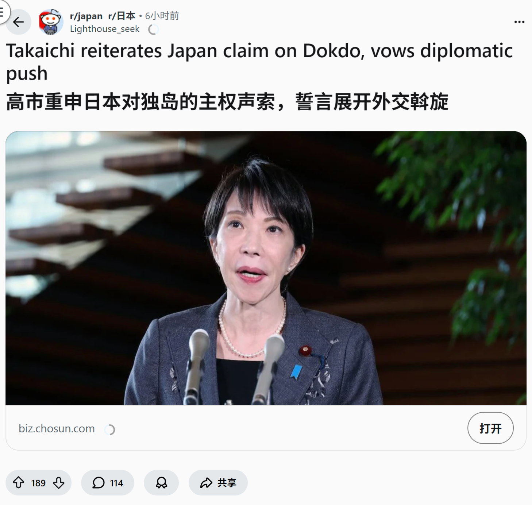
Task: Click the 打开 button to open link
Action: tap(490, 428)
